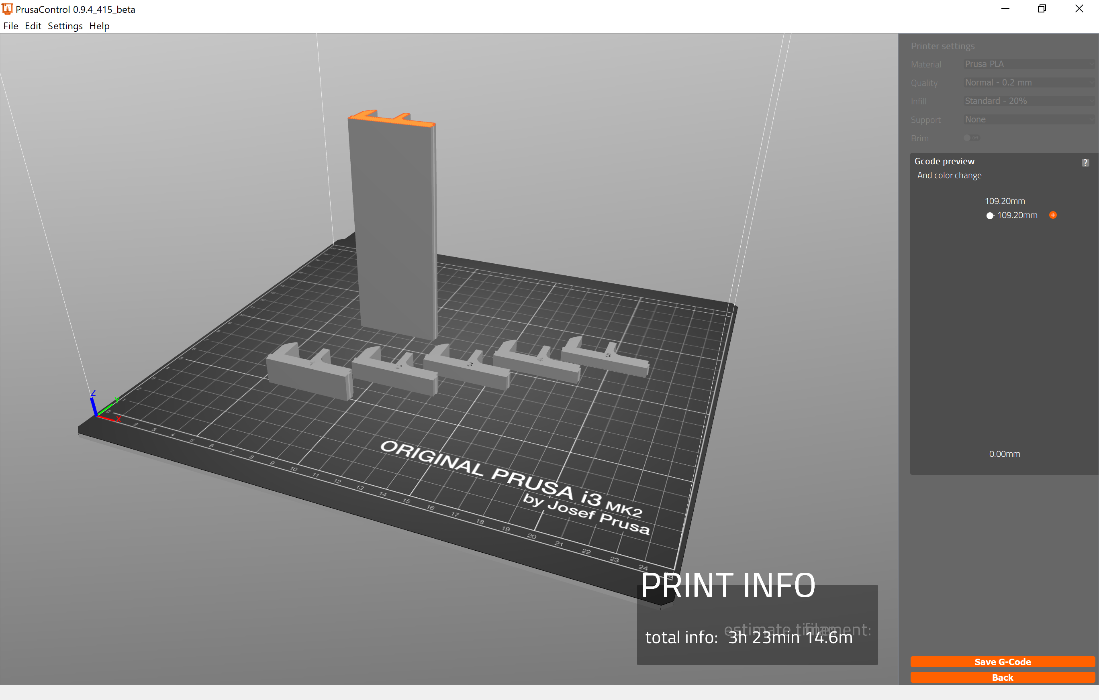Restore down the application window
The height and width of the screenshot is (700, 1099).
1042,9
